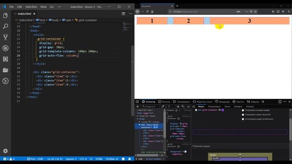This screenshot has height=164, width=292.
Task: Click the Prettier status item
Action: 112,159
